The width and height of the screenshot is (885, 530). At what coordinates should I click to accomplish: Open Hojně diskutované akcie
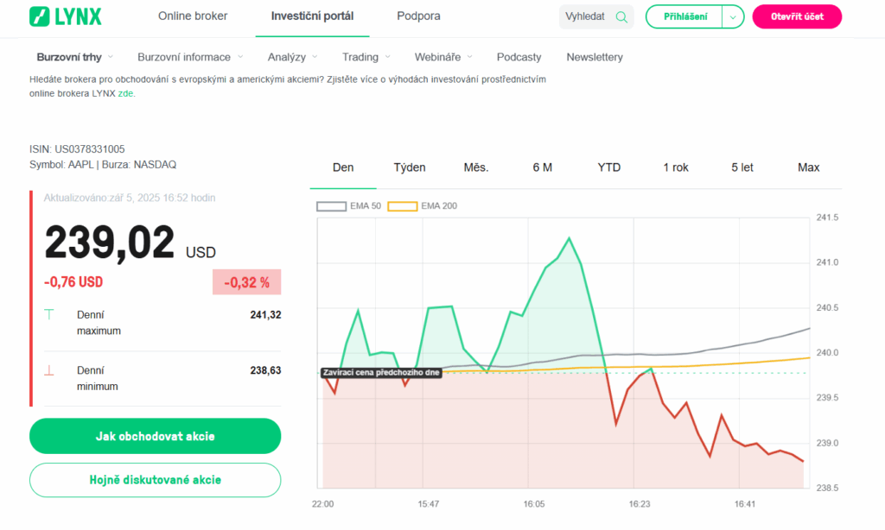(x=155, y=480)
